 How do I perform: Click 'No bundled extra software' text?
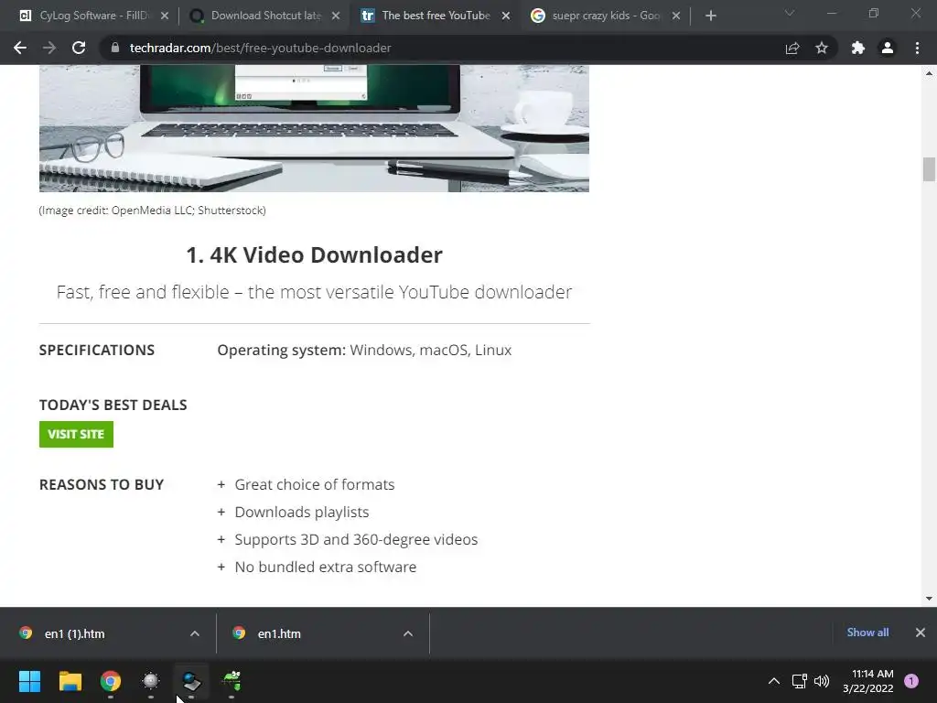325,567
